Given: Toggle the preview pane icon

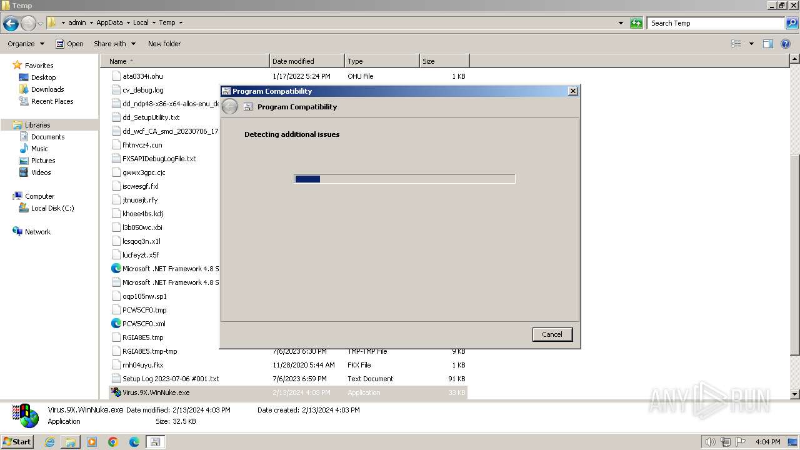Looking at the screenshot, I should tap(768, 44).
